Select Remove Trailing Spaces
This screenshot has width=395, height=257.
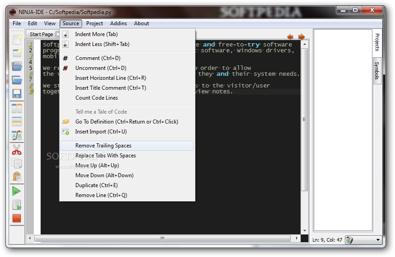[127, 146]
